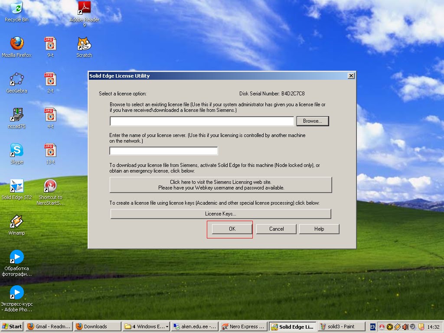Switch to Solid Edge Li... taskbar button
Screen dimensions: 444x333
click(x=293, y=326)
